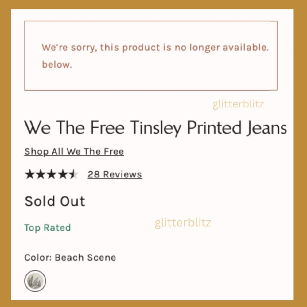The width and height of the screenshot is (307, 307).
Task: Open reviews by clicking the rating stars area
Action: (52, 174)
